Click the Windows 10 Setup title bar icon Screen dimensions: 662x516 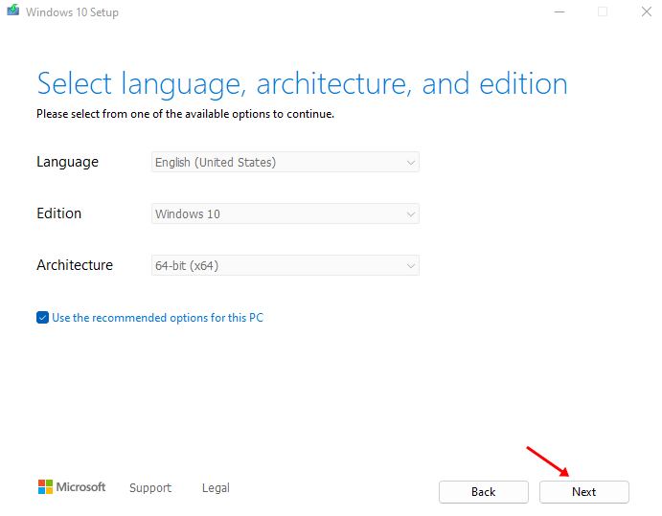point(11,12)
